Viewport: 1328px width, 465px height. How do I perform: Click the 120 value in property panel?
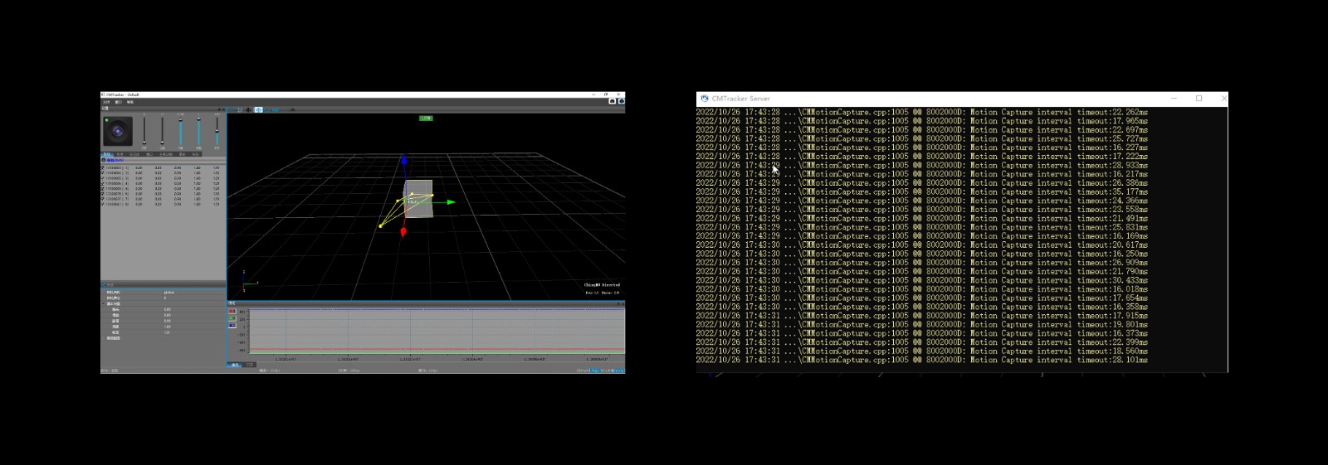[x=167, y=332]
